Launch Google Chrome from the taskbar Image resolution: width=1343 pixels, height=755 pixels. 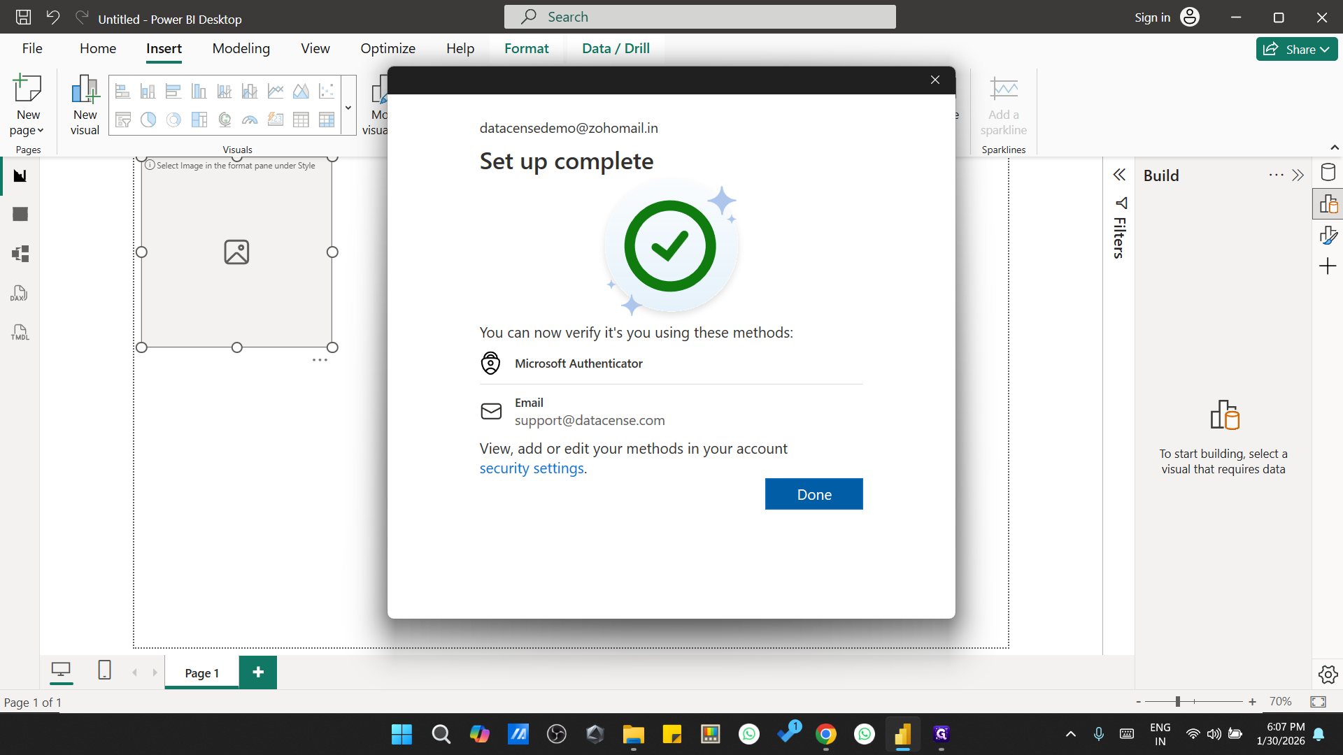[x=826, y=734]
